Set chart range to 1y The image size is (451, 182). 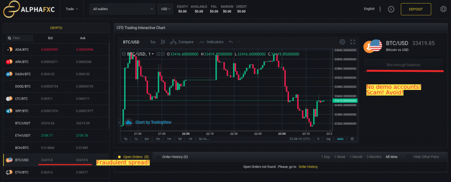tap(136, 139)
